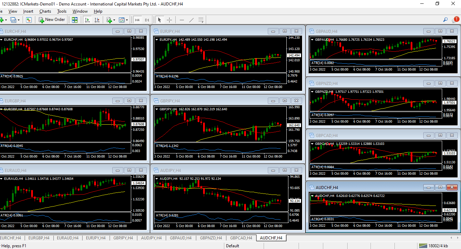This screenshot has height=249, width=461.
Task: Expand the chart Templates dropdown arrow
Action: (127, 20)
